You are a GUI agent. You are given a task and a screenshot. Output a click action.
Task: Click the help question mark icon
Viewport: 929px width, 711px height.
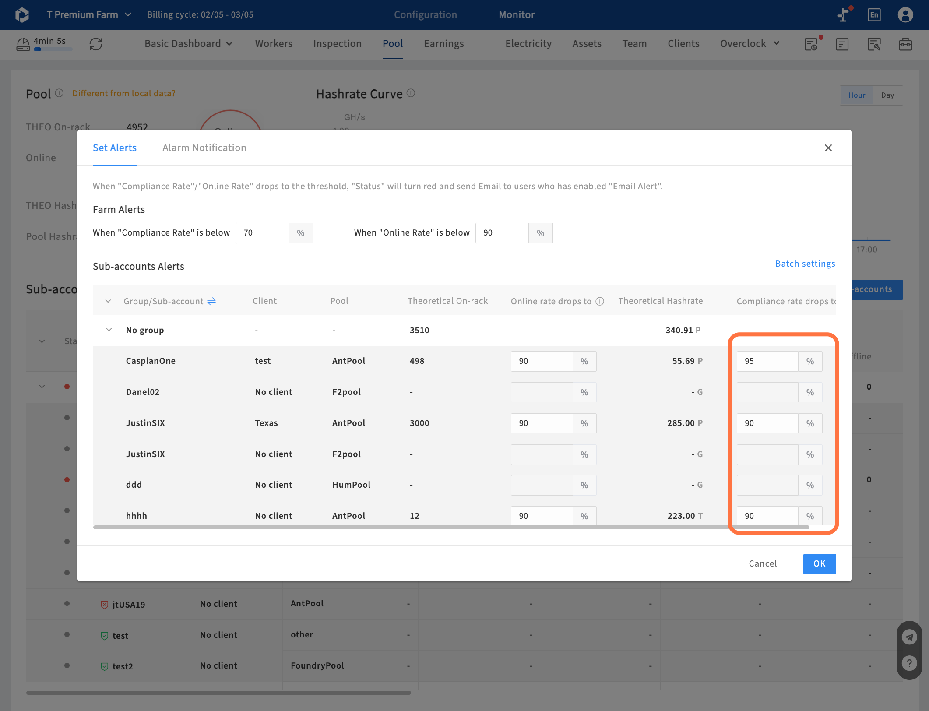pyautogui.click(x=909, y=663)
